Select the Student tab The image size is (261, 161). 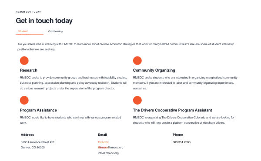coord(23,31)
